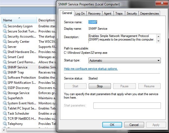Image resolution: width=169 pixels, height=133 pixels.
Task: Click the Telephony service gear icon
Action: tap(5, 124)
